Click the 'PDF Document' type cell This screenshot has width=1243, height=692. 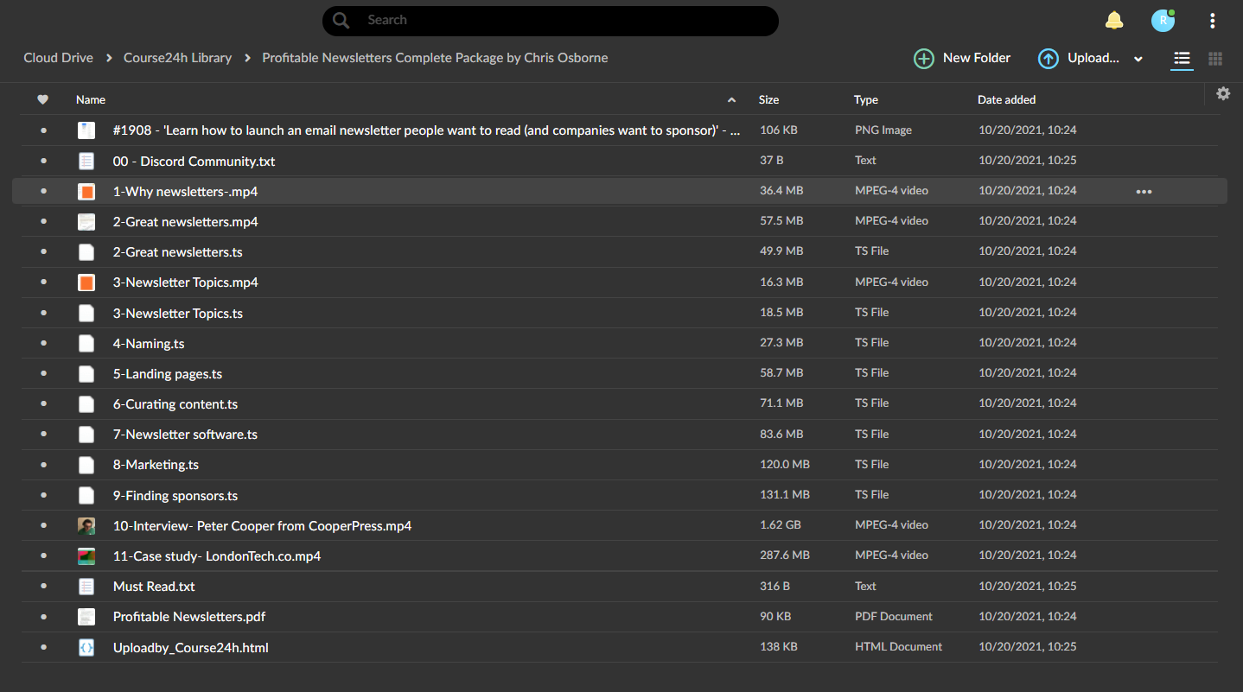click(894, 616)
